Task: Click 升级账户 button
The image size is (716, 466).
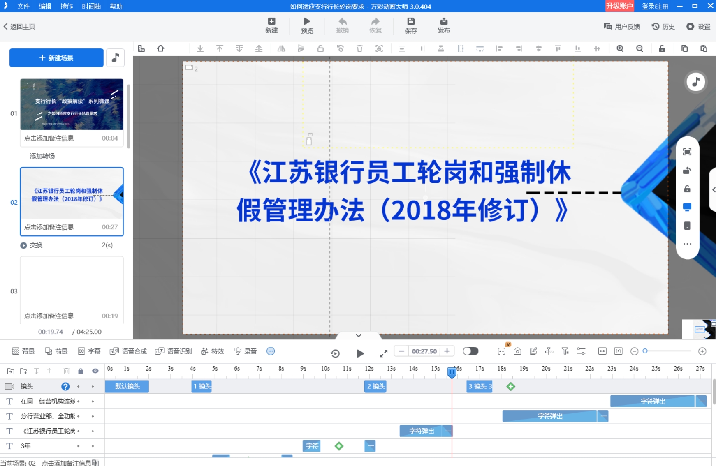Action: [619, 6]
